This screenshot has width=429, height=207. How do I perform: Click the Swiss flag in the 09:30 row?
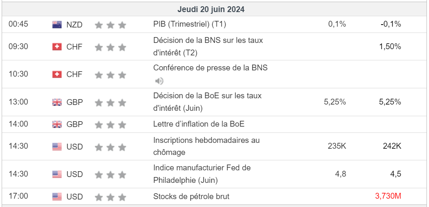point(57,47)
